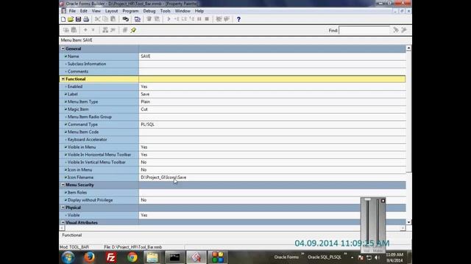This screenshot has height=264, width=471.
Task: Click the Cut scissors toolbar icon
Action: (x=97, y=19)
